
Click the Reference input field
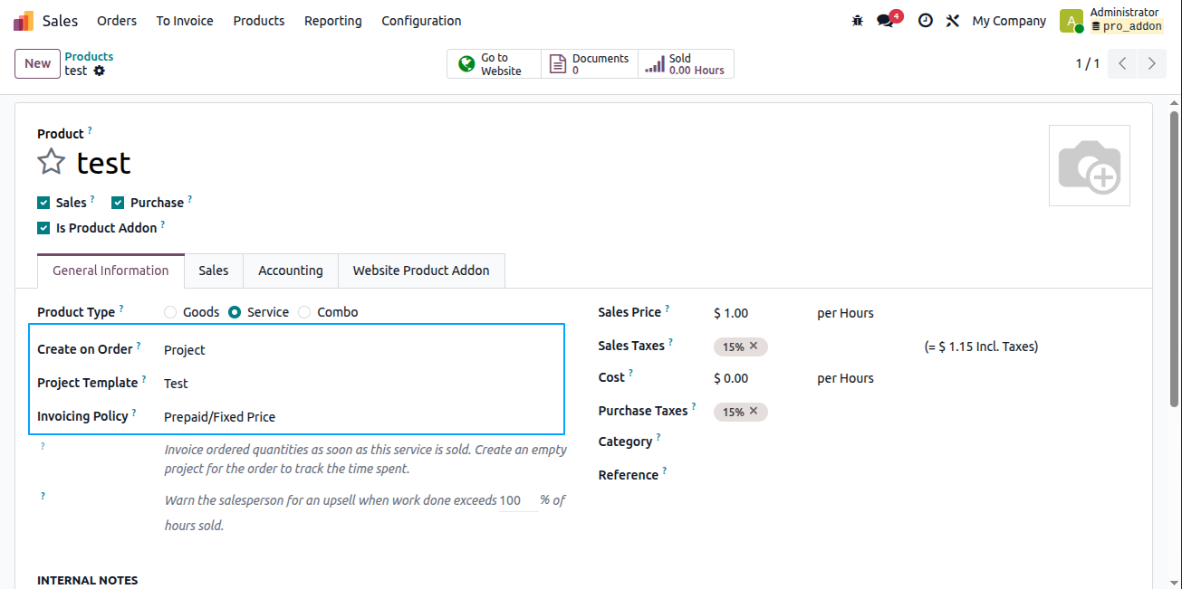tap(922, 475)
